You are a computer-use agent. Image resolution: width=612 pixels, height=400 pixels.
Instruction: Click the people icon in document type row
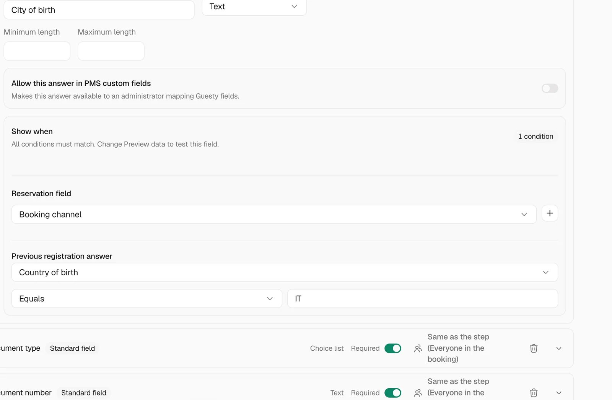pyautogui.click(x=418, y=348)
